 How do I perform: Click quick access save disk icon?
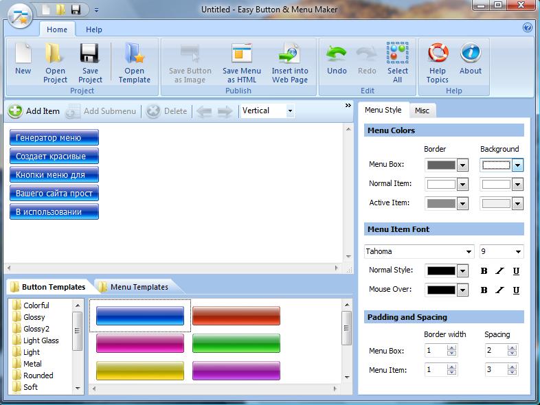click(x=76, y=10)
